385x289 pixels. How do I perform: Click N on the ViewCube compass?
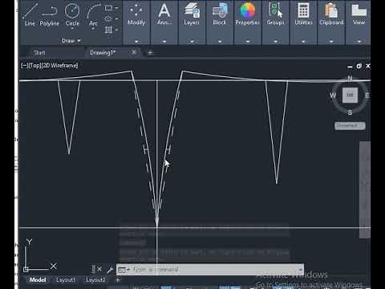click(350, 78)
